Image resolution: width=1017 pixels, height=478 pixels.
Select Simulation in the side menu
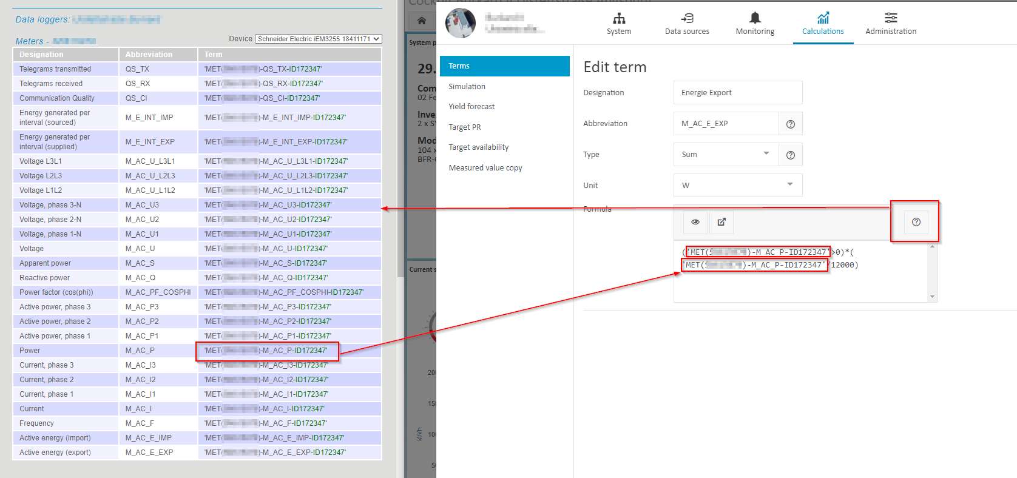[x=467, y=87]
